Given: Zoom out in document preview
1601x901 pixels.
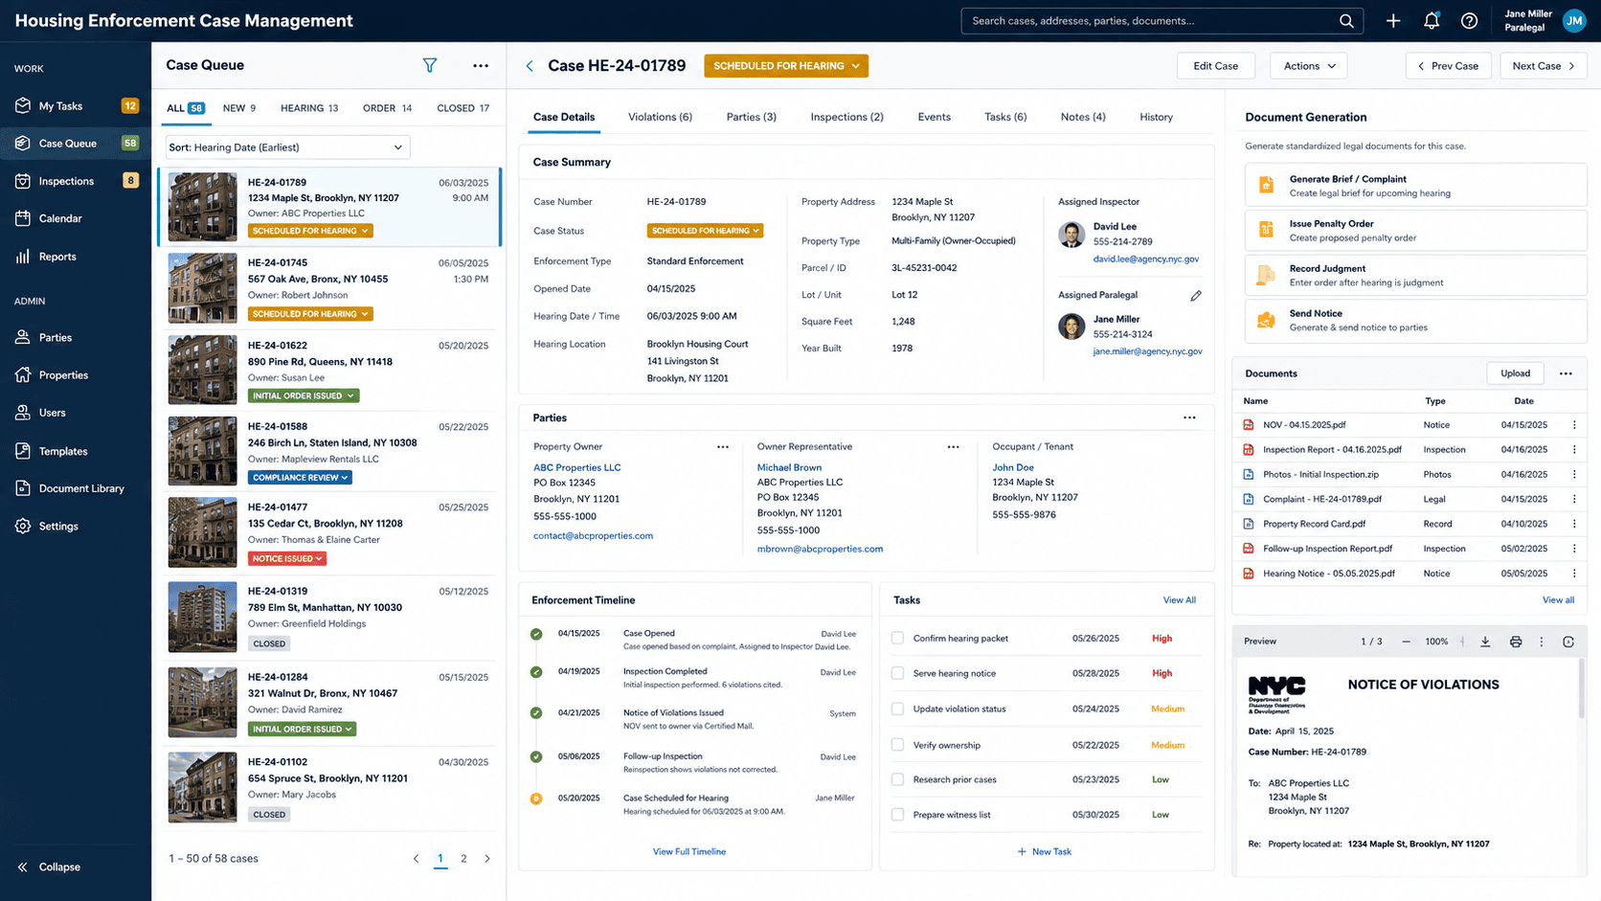Looking at the screenshot, I should coord(1406,642).
